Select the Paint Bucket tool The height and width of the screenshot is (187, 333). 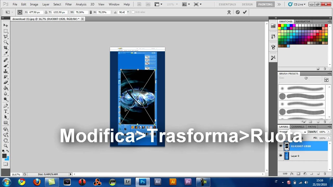point(6,89)
